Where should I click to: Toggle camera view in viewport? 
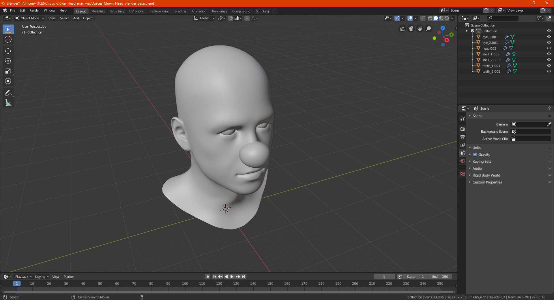click(x=411, y=29)
